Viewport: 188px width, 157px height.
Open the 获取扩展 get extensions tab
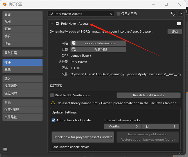[x=23, y=53]
